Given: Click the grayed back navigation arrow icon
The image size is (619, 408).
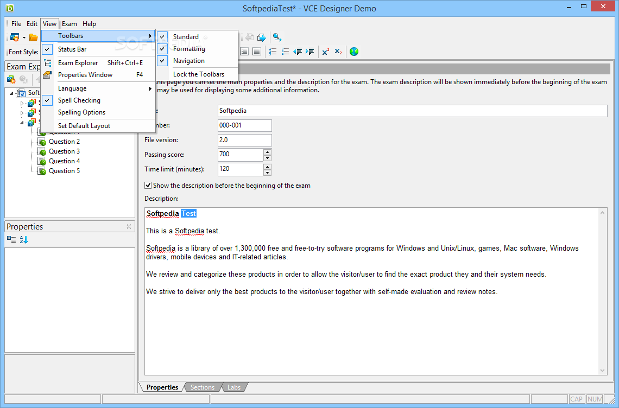Looking at the screenshot, I should (x=249, y=37).
